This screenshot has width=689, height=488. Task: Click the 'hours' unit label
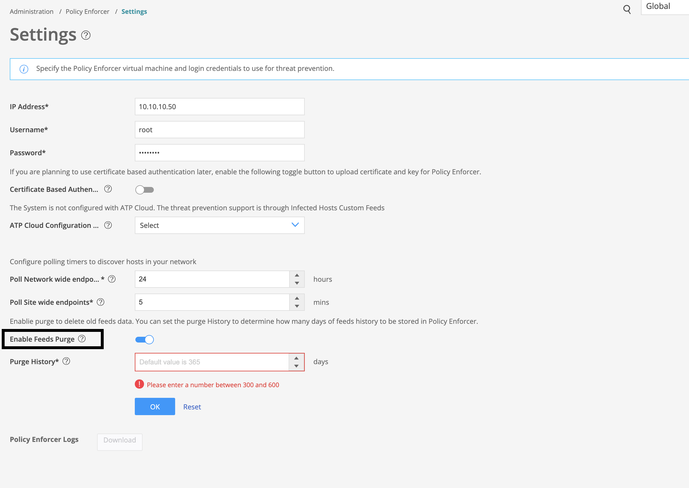[x=322, y=279]
